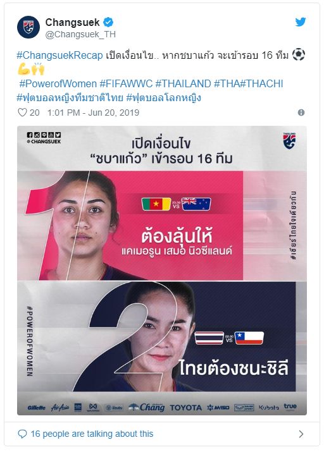Like the tweet with the heart icon

(x=23, y=113)
